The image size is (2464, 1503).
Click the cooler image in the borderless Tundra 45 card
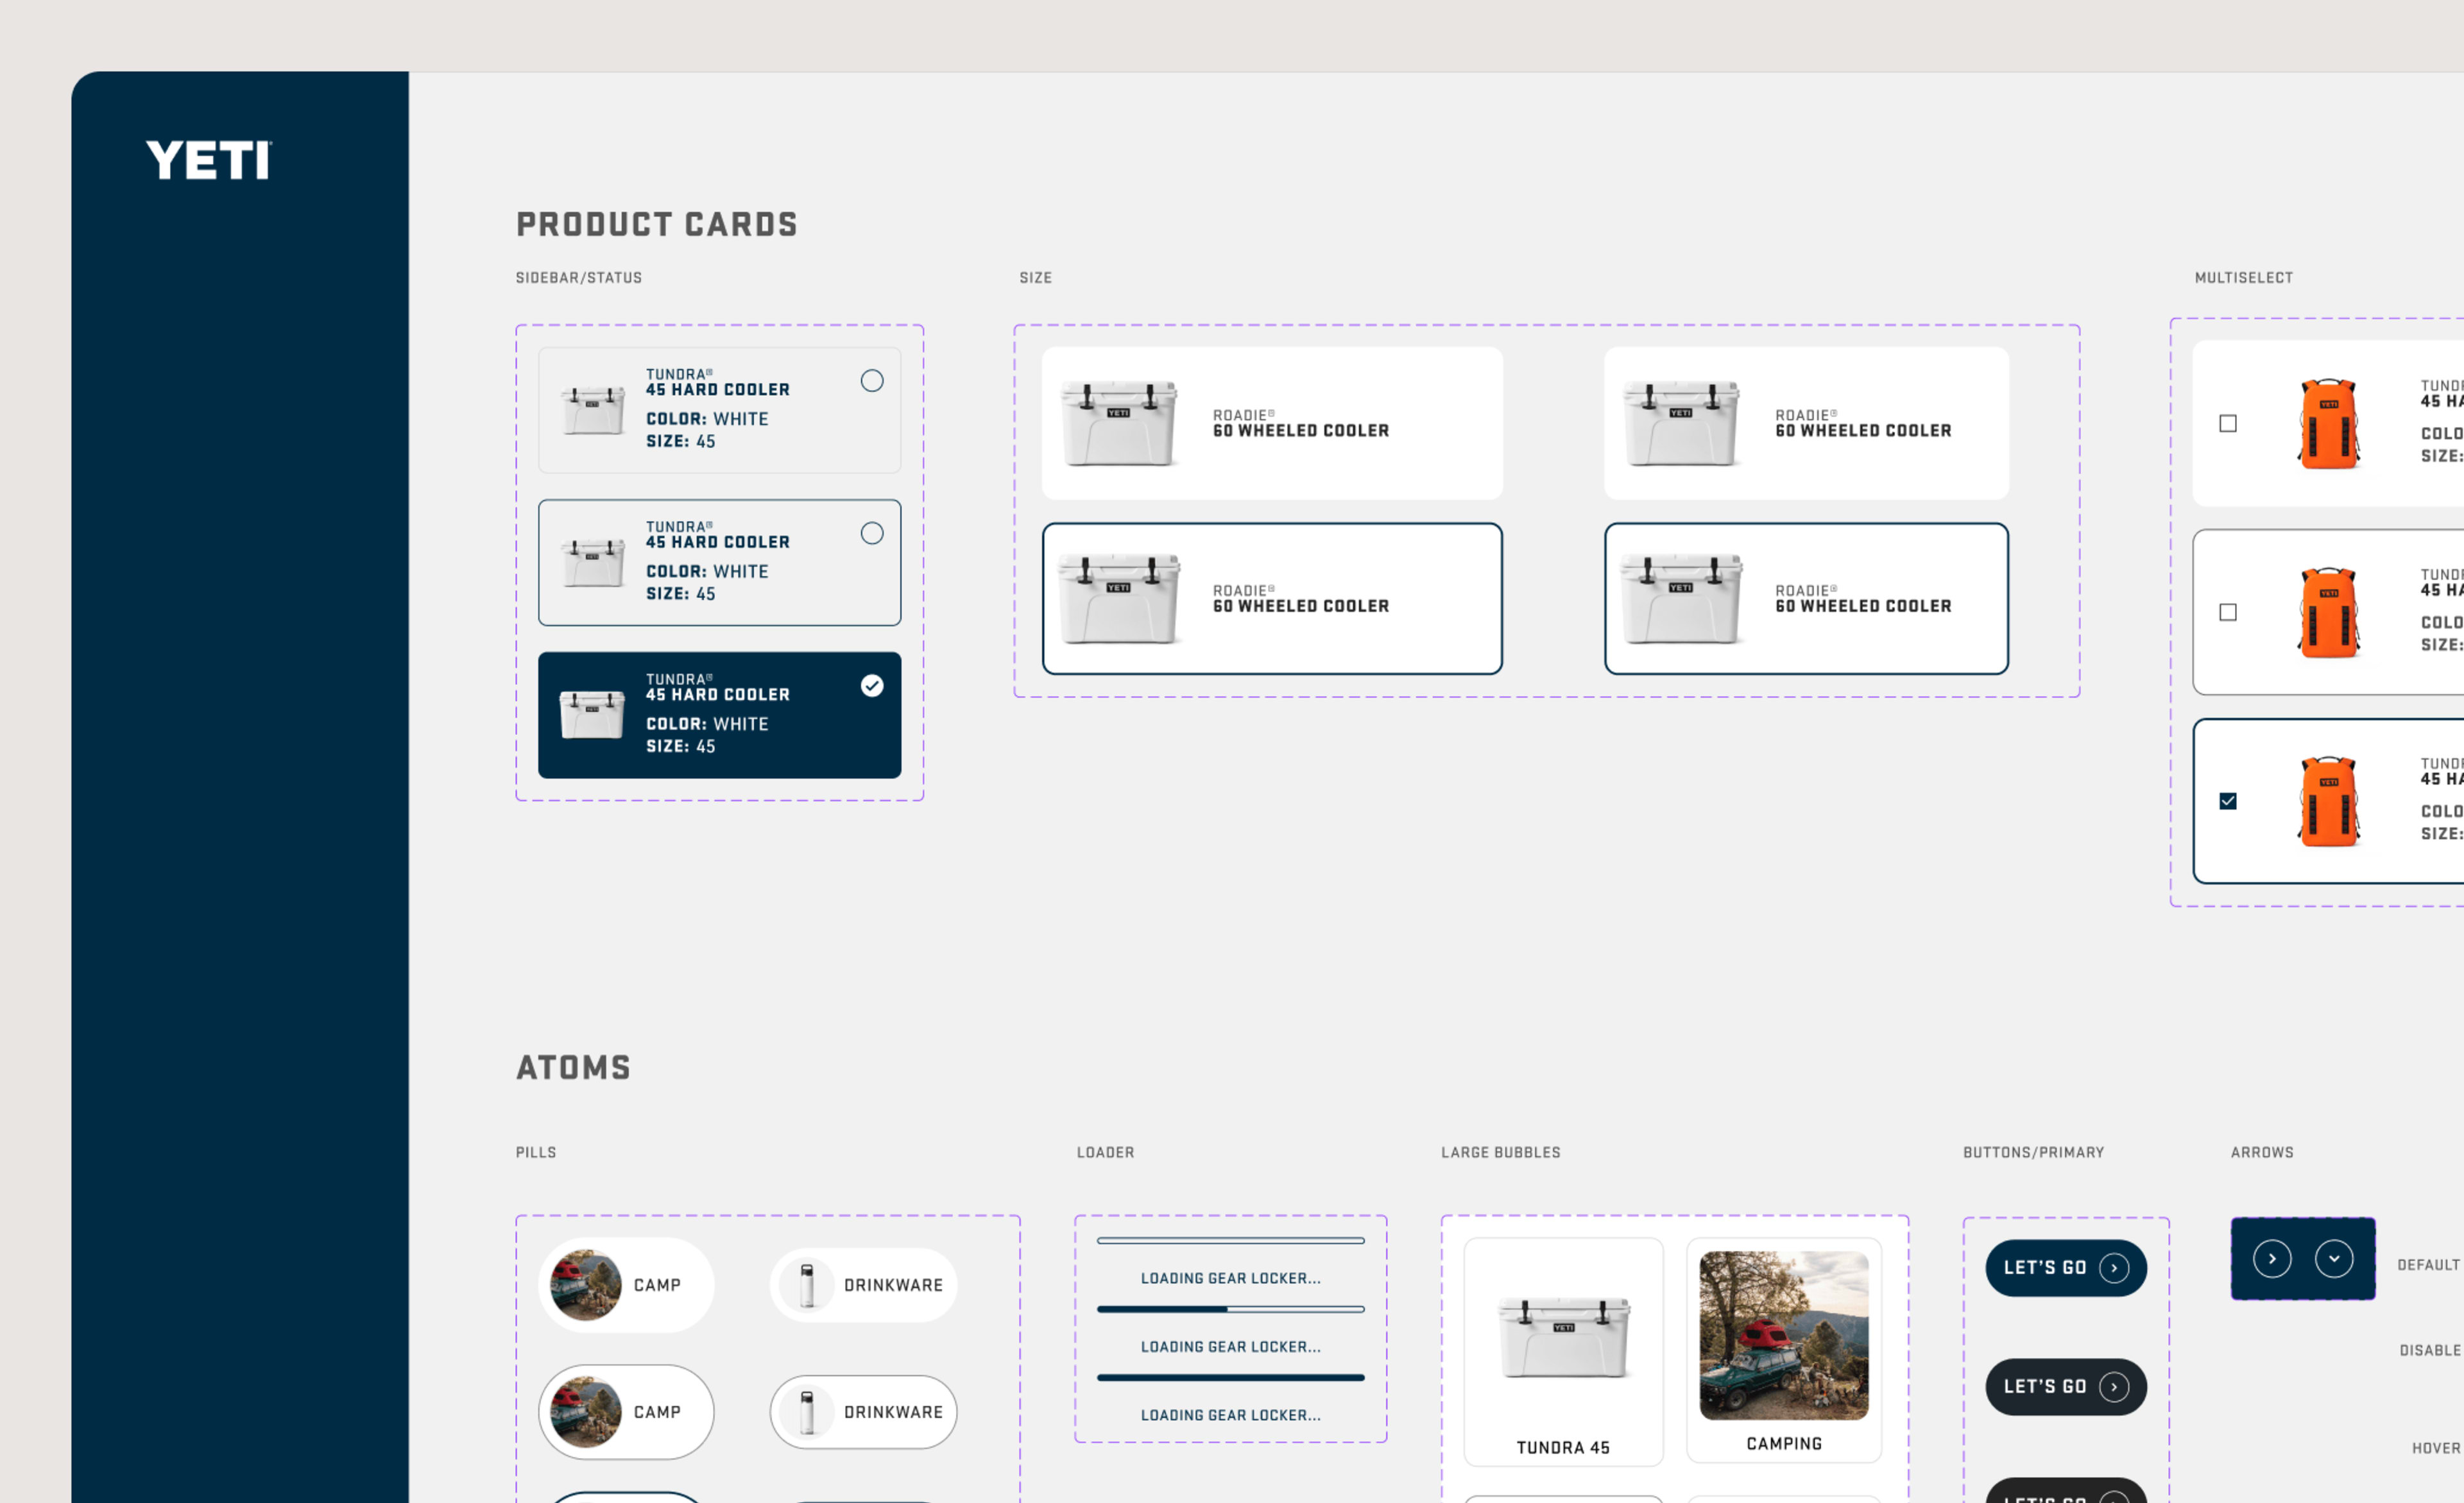pos(592,410)
